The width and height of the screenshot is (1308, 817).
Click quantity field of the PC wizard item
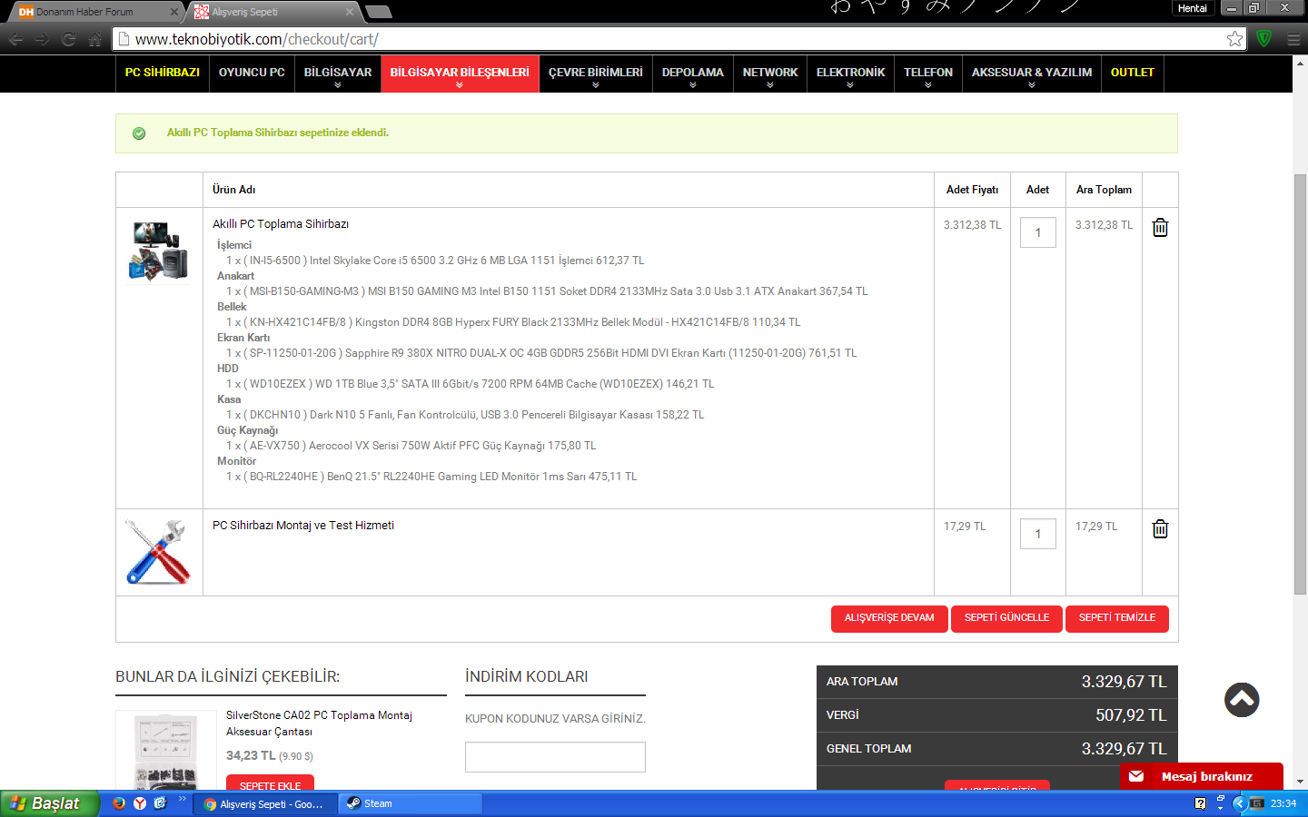coord(1037,232)
